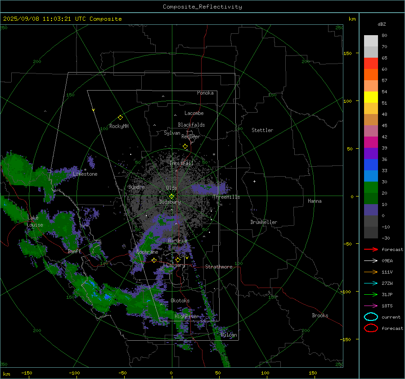Screen dimensions: 405x379
Task: Click the yellow radar-site diamond above Didsbury
Action: pyautogui.click(x=172, y=196)
